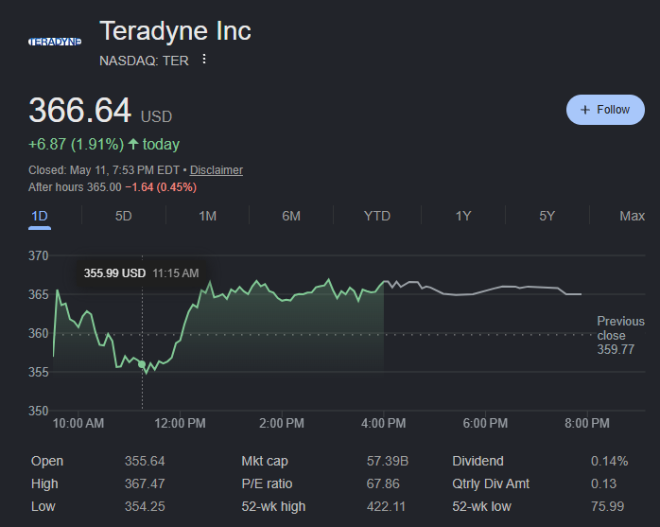This screenshot has width=660, height=527.
Task: Click the Closed: May 11, 7:53 PM EDT text
Action: point(104,170)
